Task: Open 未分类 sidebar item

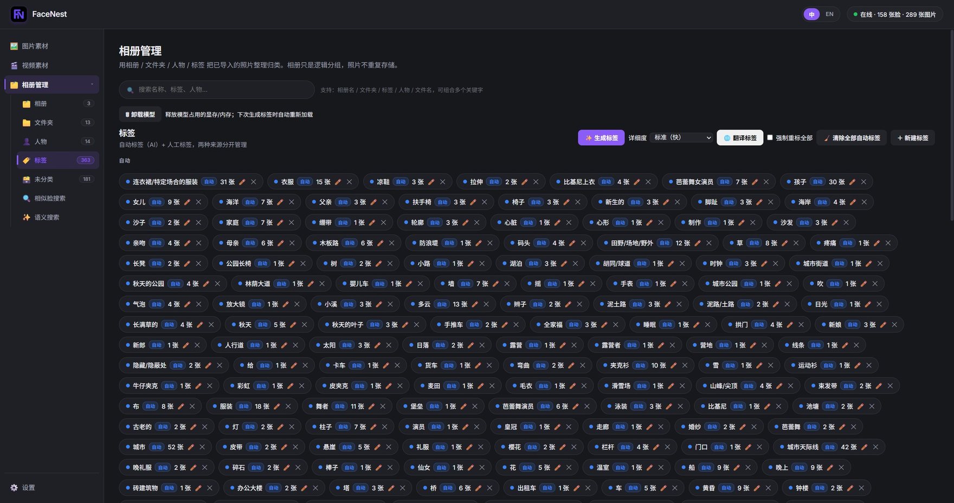Action: (58, 179)
